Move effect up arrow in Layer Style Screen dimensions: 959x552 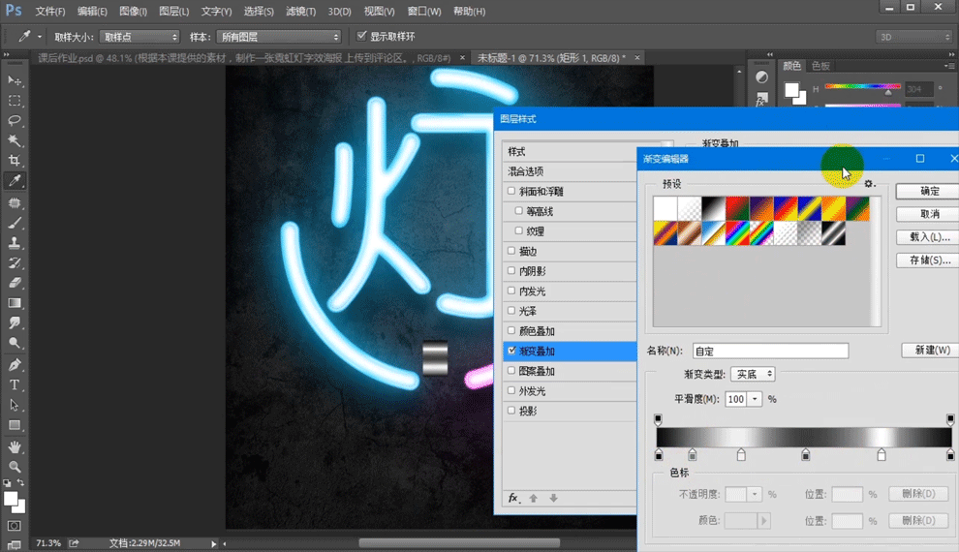[x=534, y=498]
